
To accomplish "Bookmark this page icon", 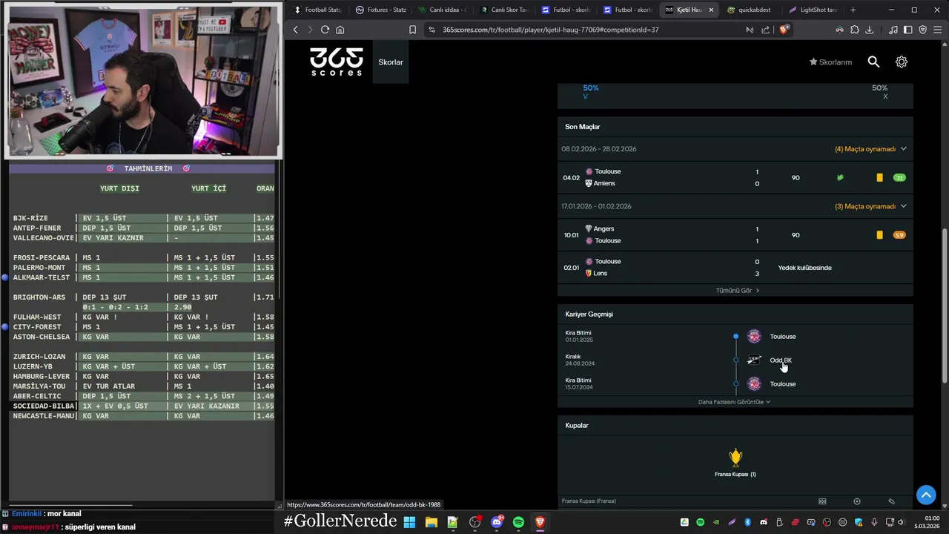I will click(x=412, y=30).
